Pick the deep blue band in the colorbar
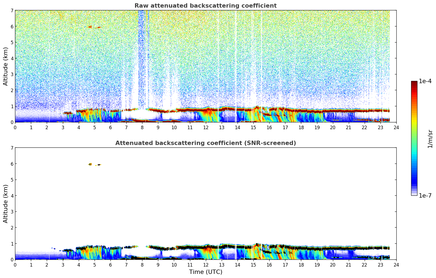 click(x=414, y=180)
